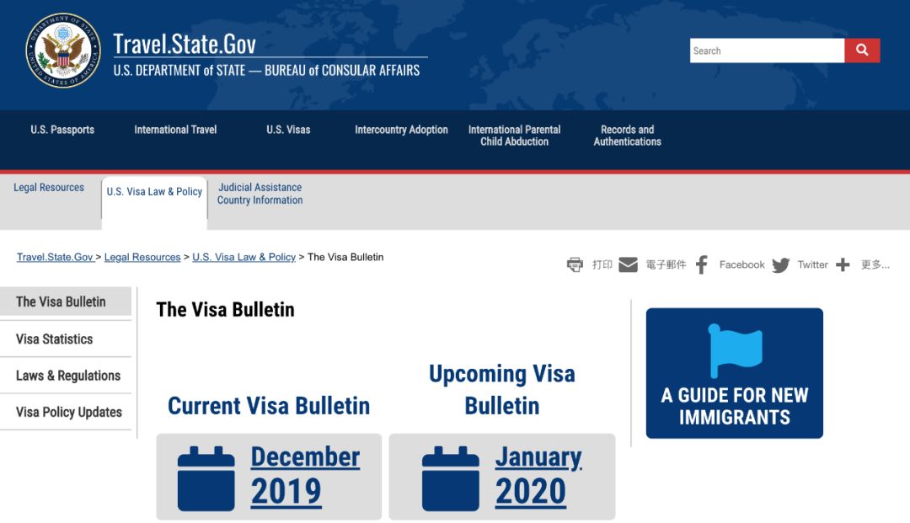The height and width of the screenshot is (523, 910).
Task: Click the Facebook share label
Action: click(741, 264)
